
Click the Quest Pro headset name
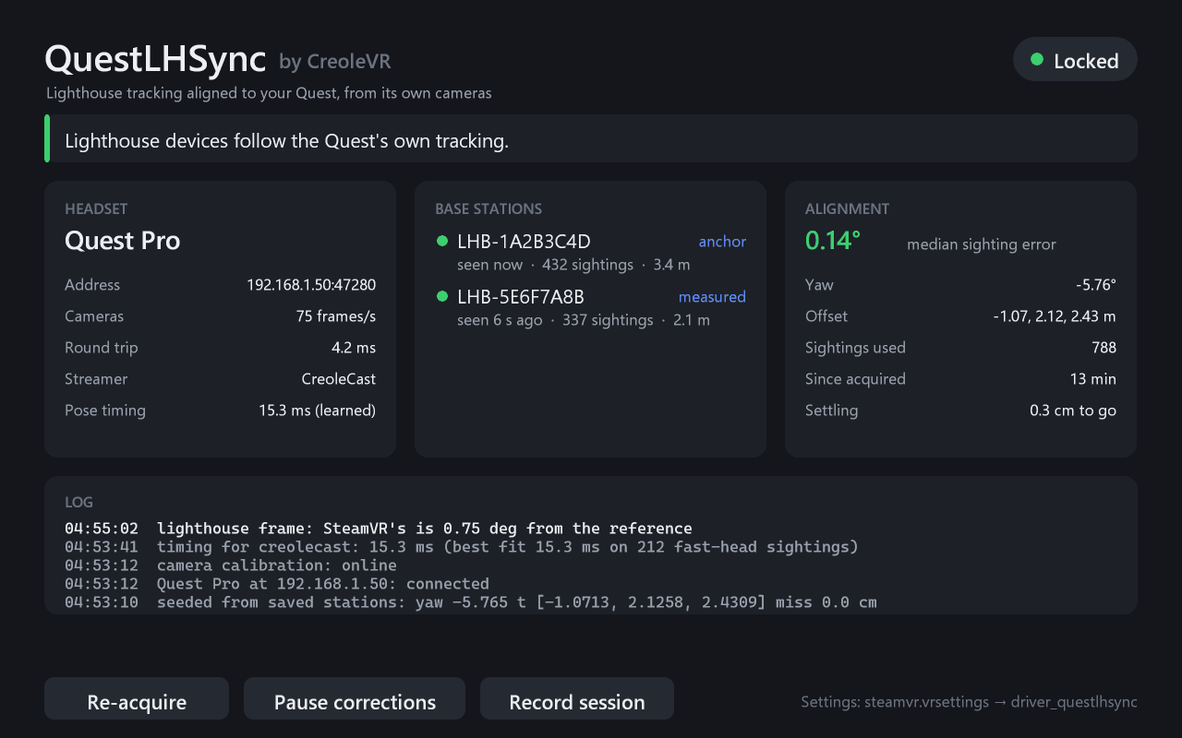click(x=123, y=241)
